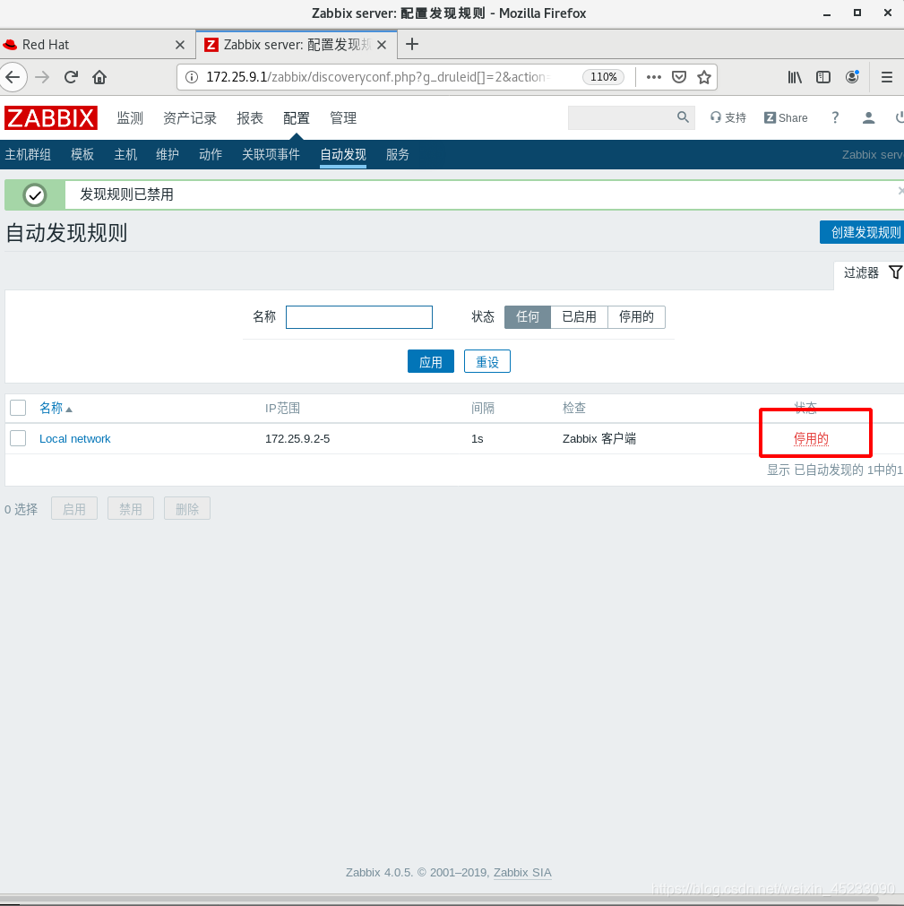Screen dimensions: 904x906
Task: Bookmark this page with the star
Action: click(x=703, y=77)
